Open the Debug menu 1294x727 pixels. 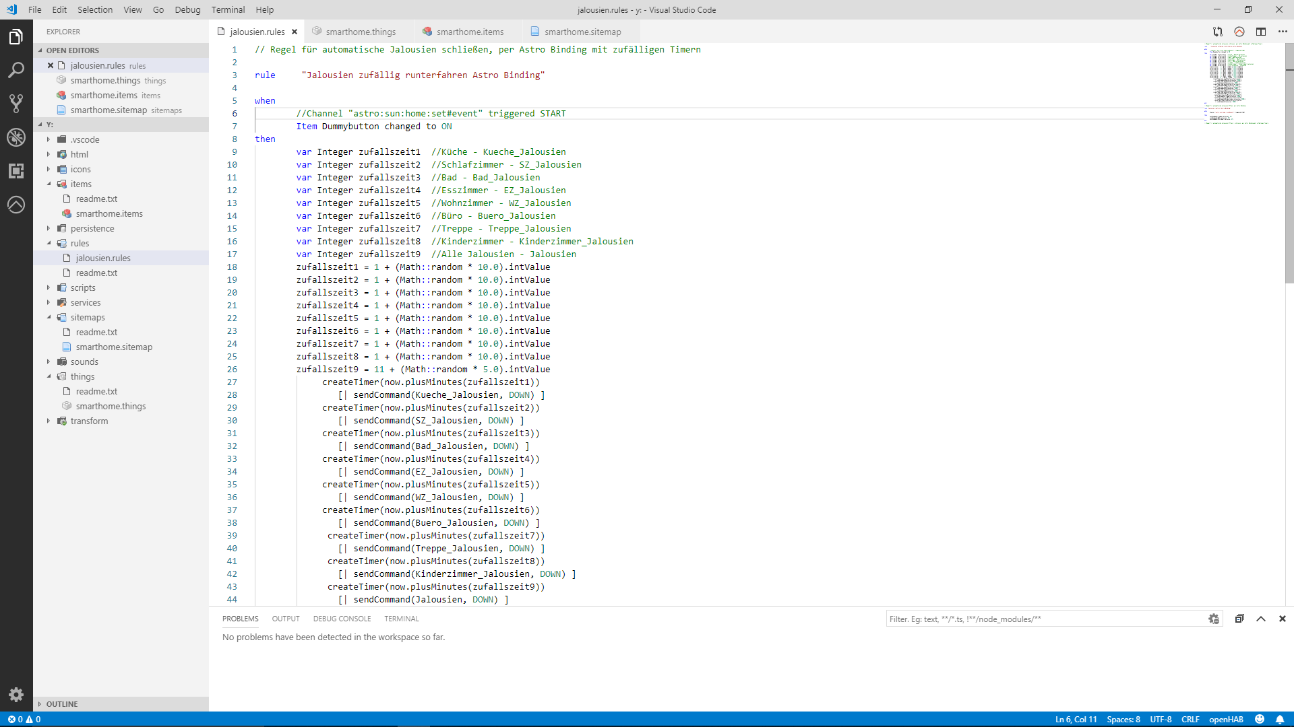[187, 9]
